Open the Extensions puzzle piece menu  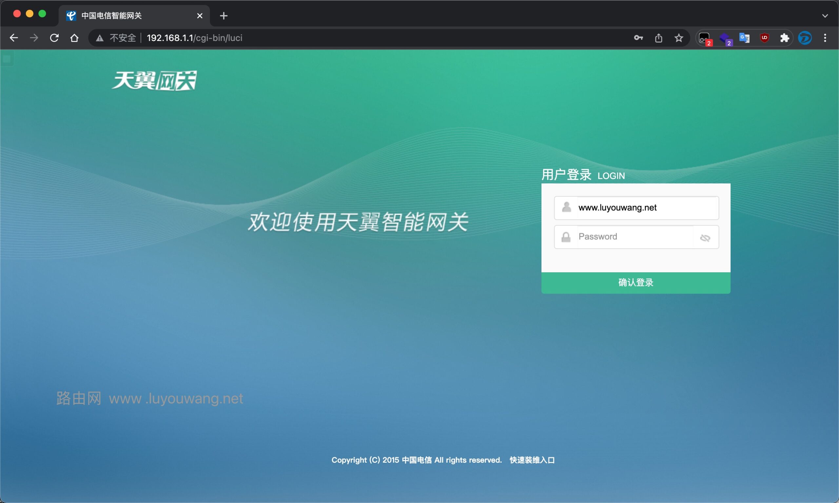784,38
